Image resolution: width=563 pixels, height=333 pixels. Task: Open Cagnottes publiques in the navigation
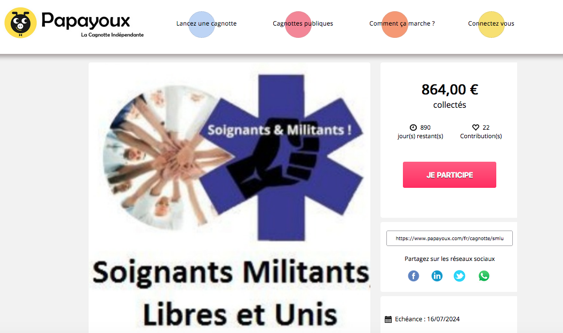click(303, 23)
